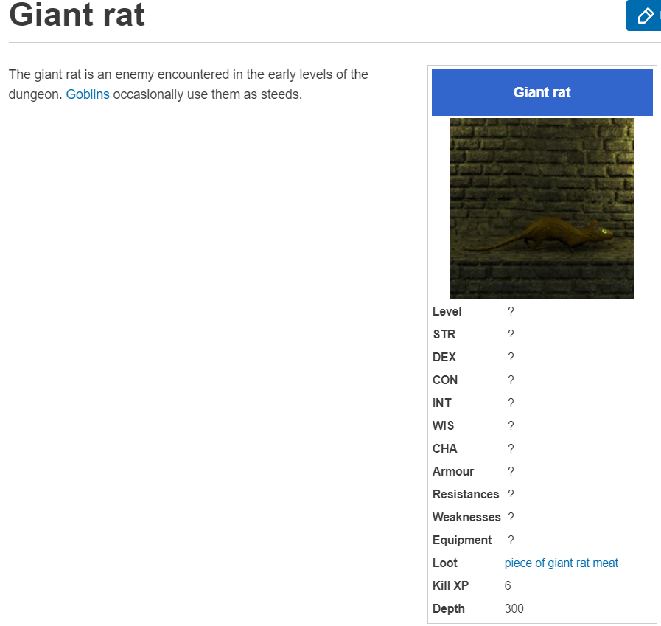Click the text 'occasionally use them as steeds.'
This screenshot has height=626, width=661.
[207, 94]
